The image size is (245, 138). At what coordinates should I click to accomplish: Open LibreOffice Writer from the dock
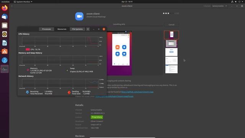tap(5, 43)
